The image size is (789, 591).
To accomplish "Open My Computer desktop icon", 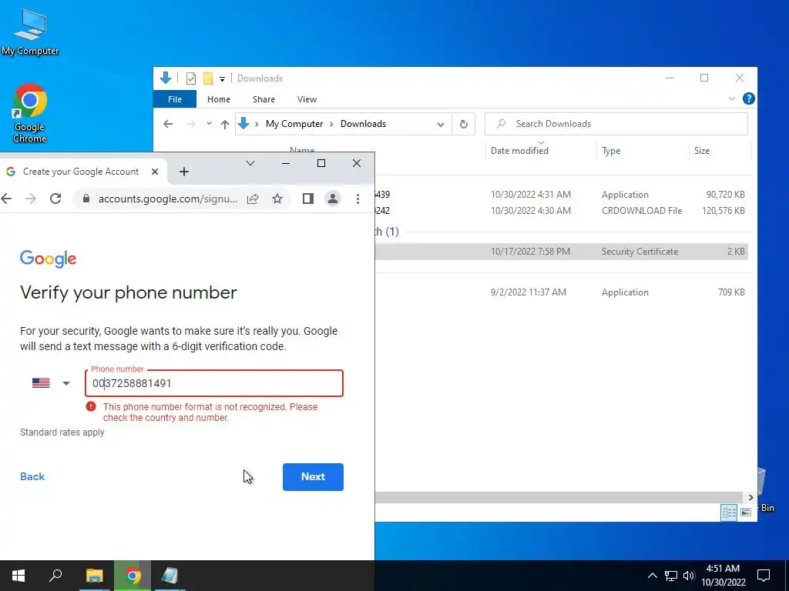I will (x=30, y=32).
